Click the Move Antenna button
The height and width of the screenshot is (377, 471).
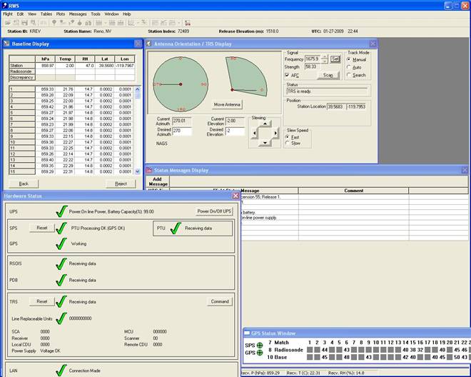pyautogui.click(x=228, y=104)
